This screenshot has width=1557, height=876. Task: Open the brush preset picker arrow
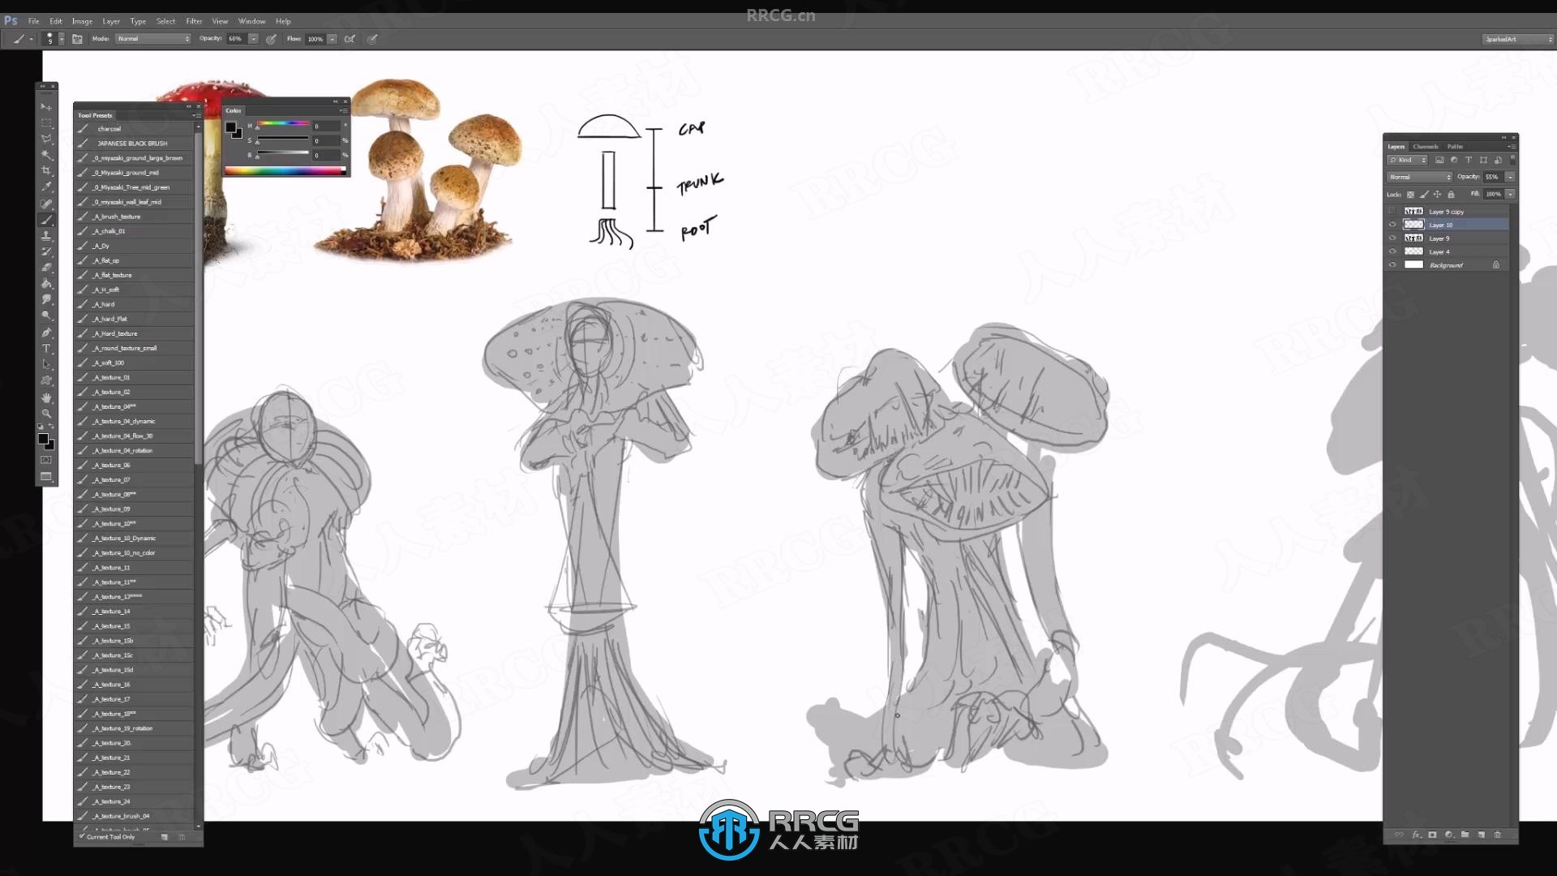(62, 39)
